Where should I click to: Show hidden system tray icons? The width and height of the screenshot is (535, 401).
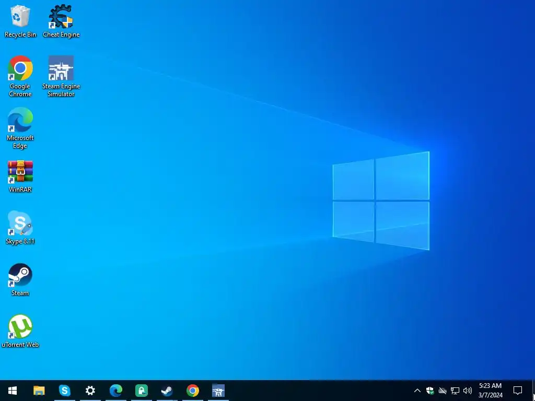(417, 391)
